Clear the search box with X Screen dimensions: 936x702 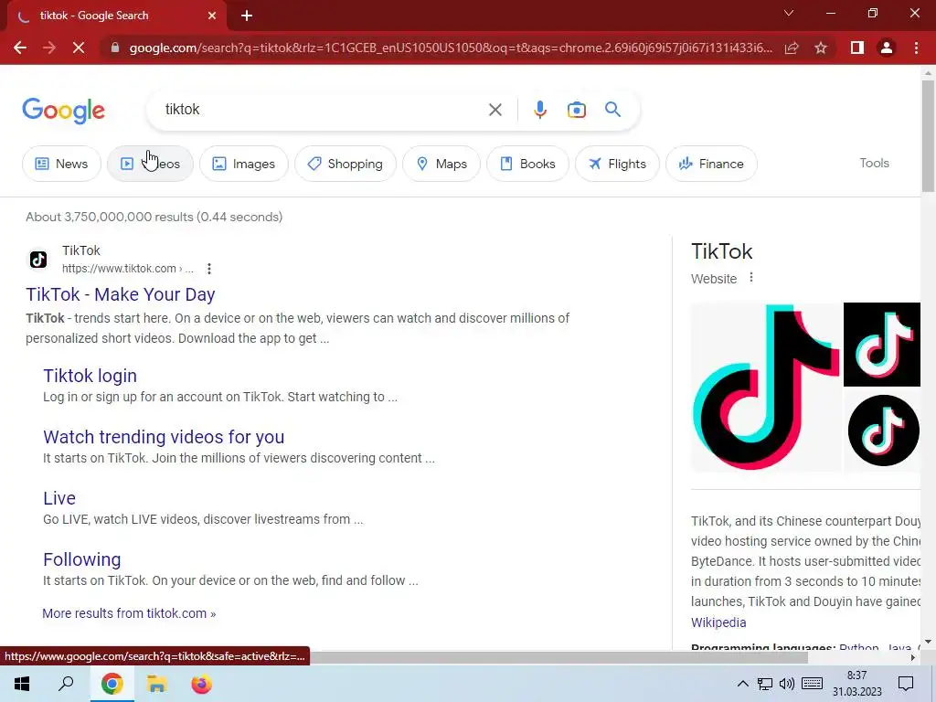coord(495,110)
